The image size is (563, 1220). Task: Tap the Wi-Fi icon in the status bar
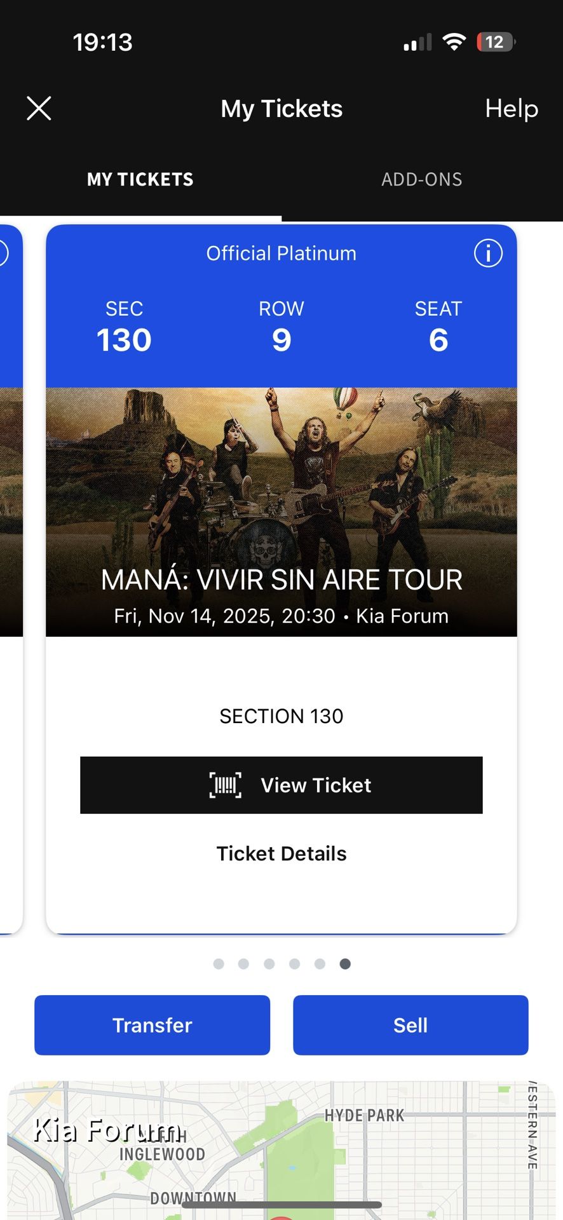[454, 41]
